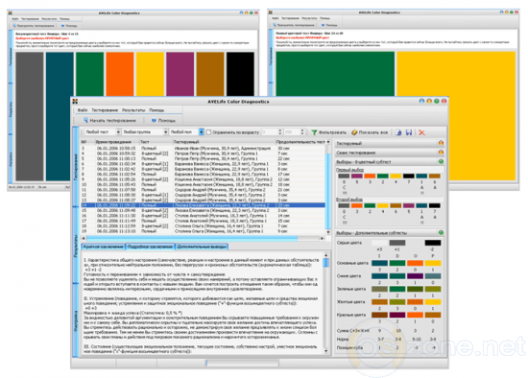Open the Любой тест dropdown
The image size is (528, 378).
pos(103,132)
